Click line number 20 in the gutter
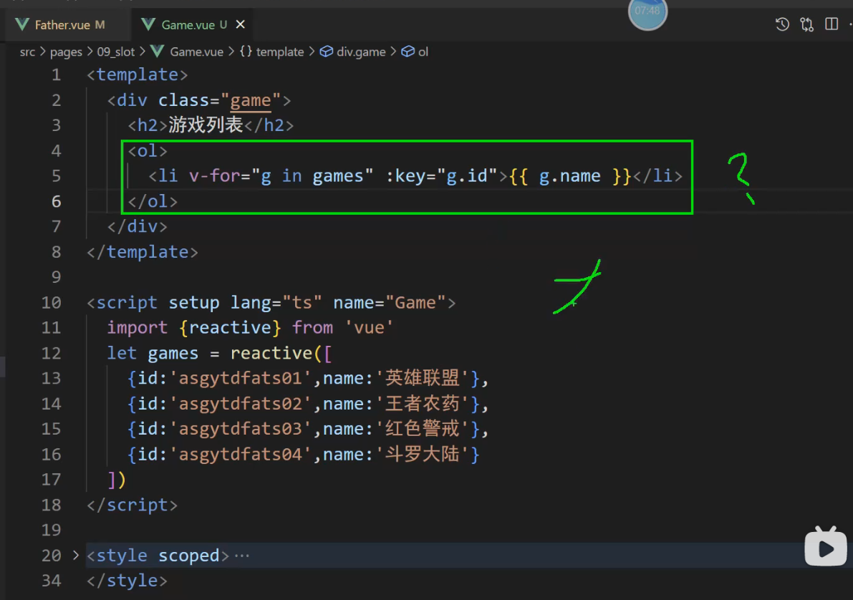The height and width of the screenshot is (600, 853). click(51, 556)
